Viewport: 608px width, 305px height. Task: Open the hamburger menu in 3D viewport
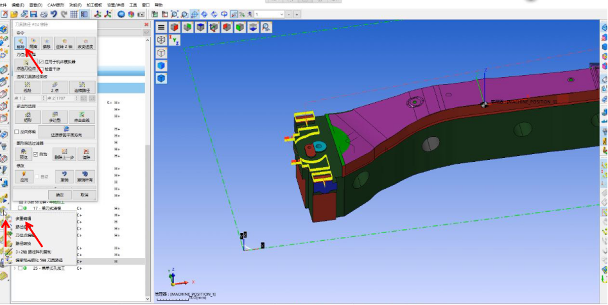pos(161,27)
